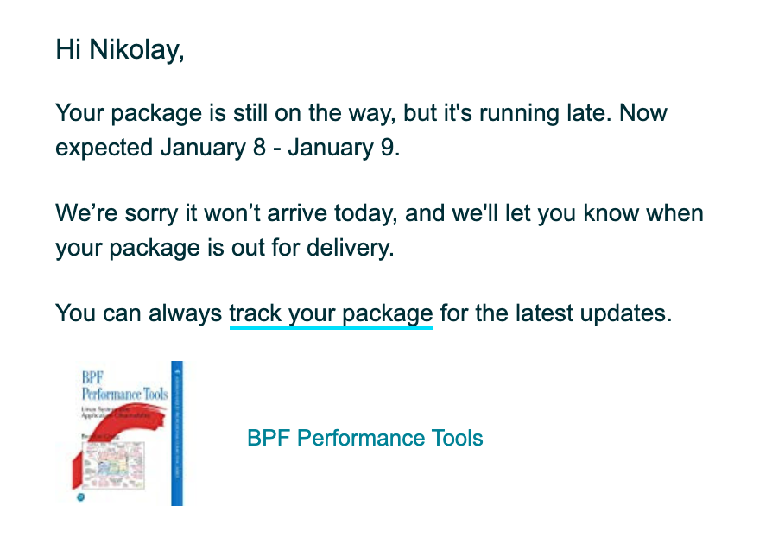This screenshot has height=544, width=772.
Task: Click the BPF Performance Tools book cover thumbnail
Action: tap(128, 433)
